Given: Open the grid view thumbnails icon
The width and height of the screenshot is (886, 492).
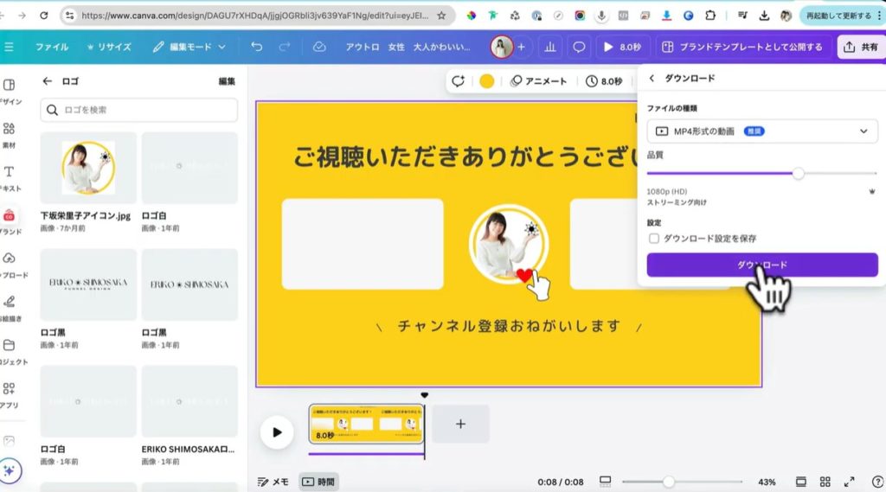Looking at the screenshot, I should (x=825, y=482).
